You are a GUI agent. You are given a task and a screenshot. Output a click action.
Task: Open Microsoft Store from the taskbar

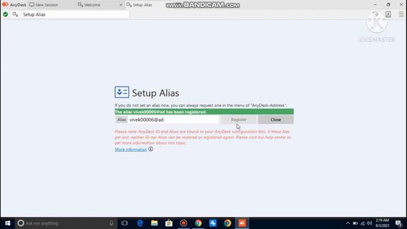[169, 223]
